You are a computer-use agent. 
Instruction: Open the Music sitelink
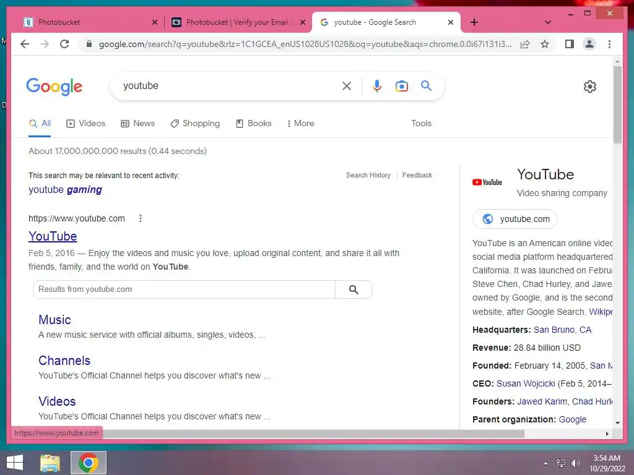[54, 320]
